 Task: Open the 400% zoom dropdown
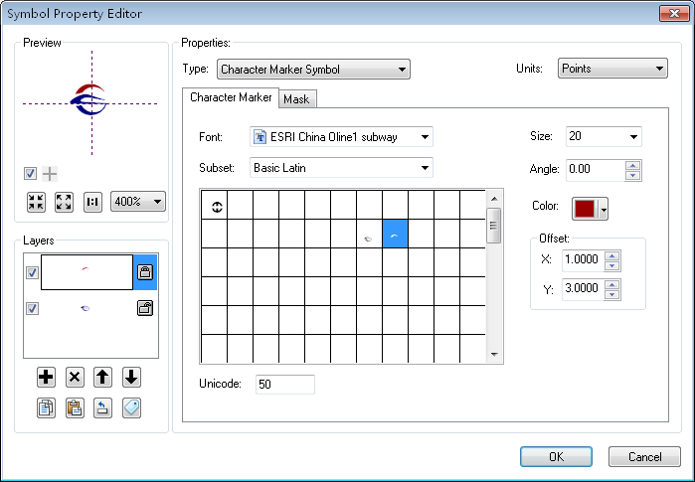click(x=138, y=202)
